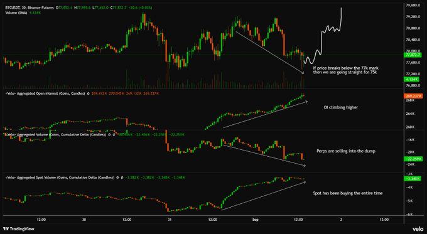The image size is (427, 234).
Task: Click the 79,600.0 price axis label
Action: coord(413,5)
